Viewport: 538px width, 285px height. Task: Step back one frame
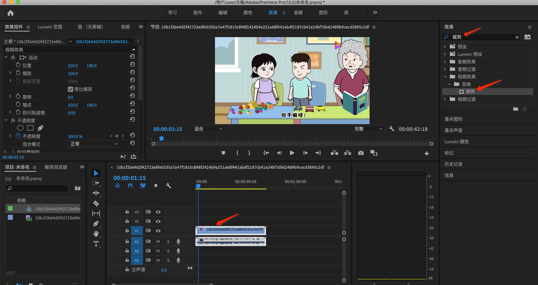click(x=279, y=153)
